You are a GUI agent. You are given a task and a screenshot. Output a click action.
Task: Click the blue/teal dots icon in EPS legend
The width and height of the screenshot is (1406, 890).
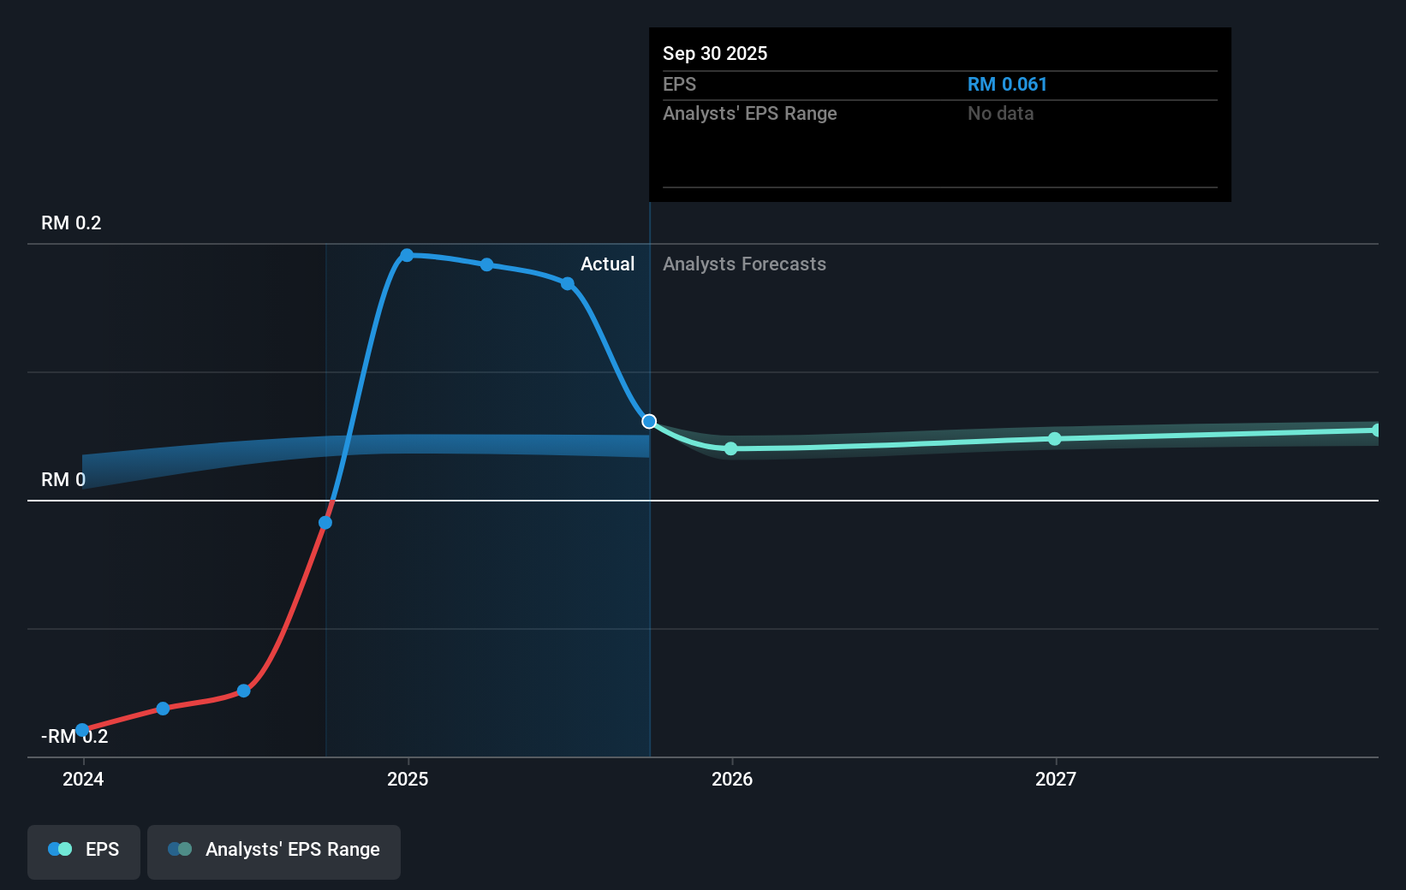60,849
